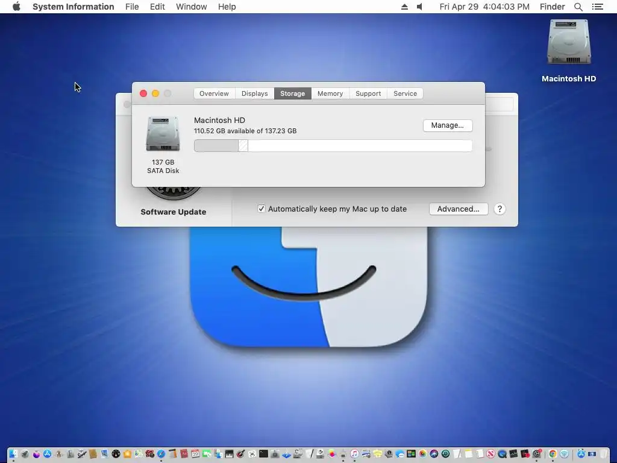617x463 pixels.
Task: Open Finder from the Dock
Action: [x=13, y=454]
